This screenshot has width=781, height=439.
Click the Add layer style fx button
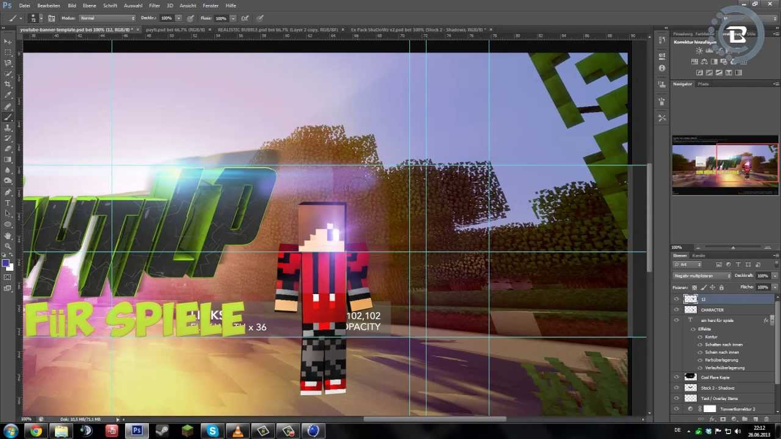pos(712,419)
